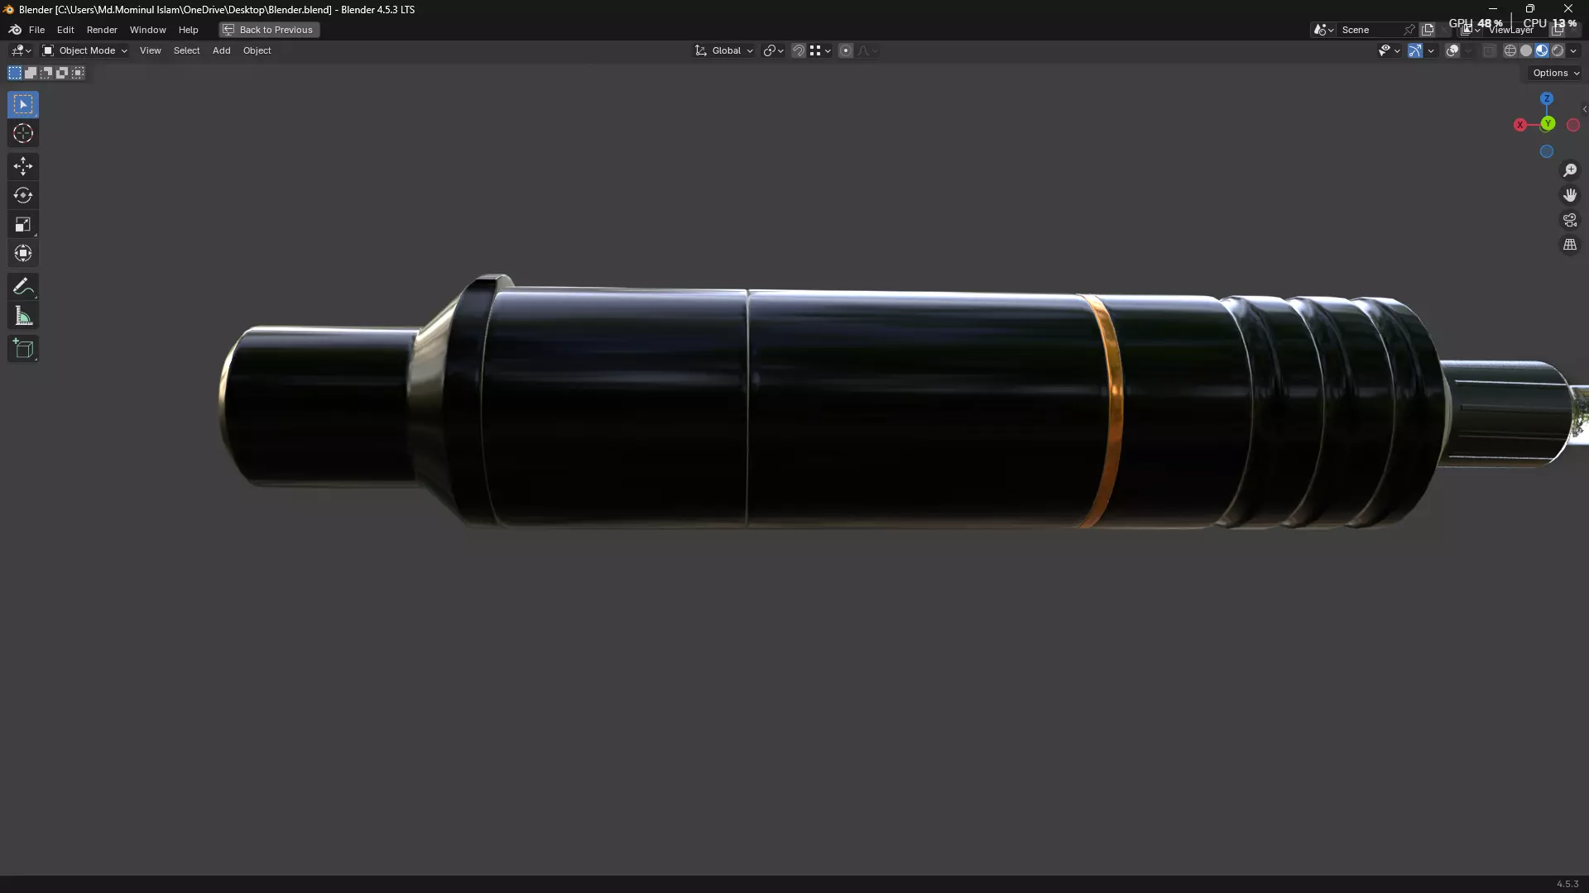The width and height of the screenshot is (1589, 893).
Task: Click the pan hand viewport icon
Action: pyautogui.click(x=1570, y=195)
